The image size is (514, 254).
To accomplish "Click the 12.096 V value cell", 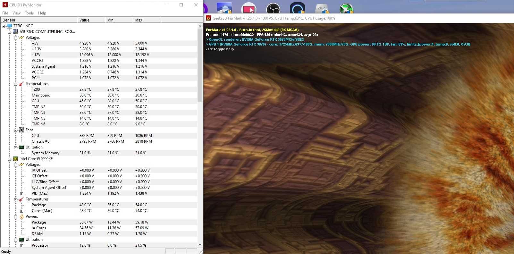I will tap(86, 55).
